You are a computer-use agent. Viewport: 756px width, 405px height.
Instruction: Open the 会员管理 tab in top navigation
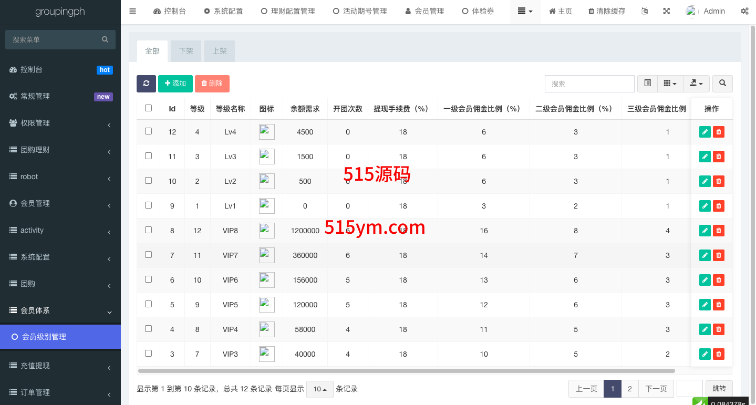[x=424, y=11]
